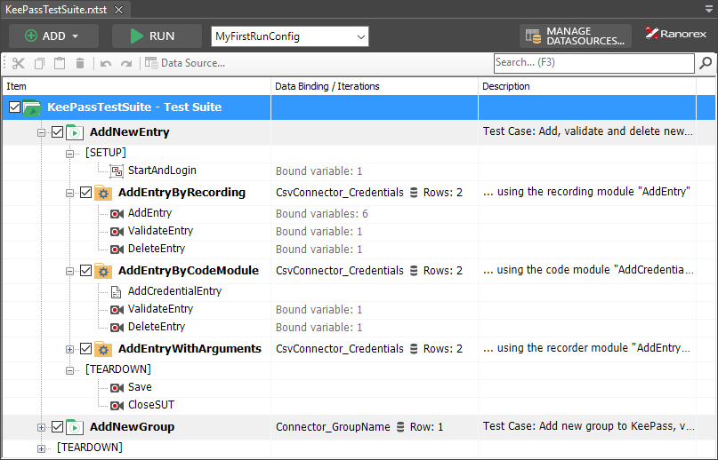Click the CloseSUT recording module icon
The image size is (718, 460).
(x=117, y=406)
